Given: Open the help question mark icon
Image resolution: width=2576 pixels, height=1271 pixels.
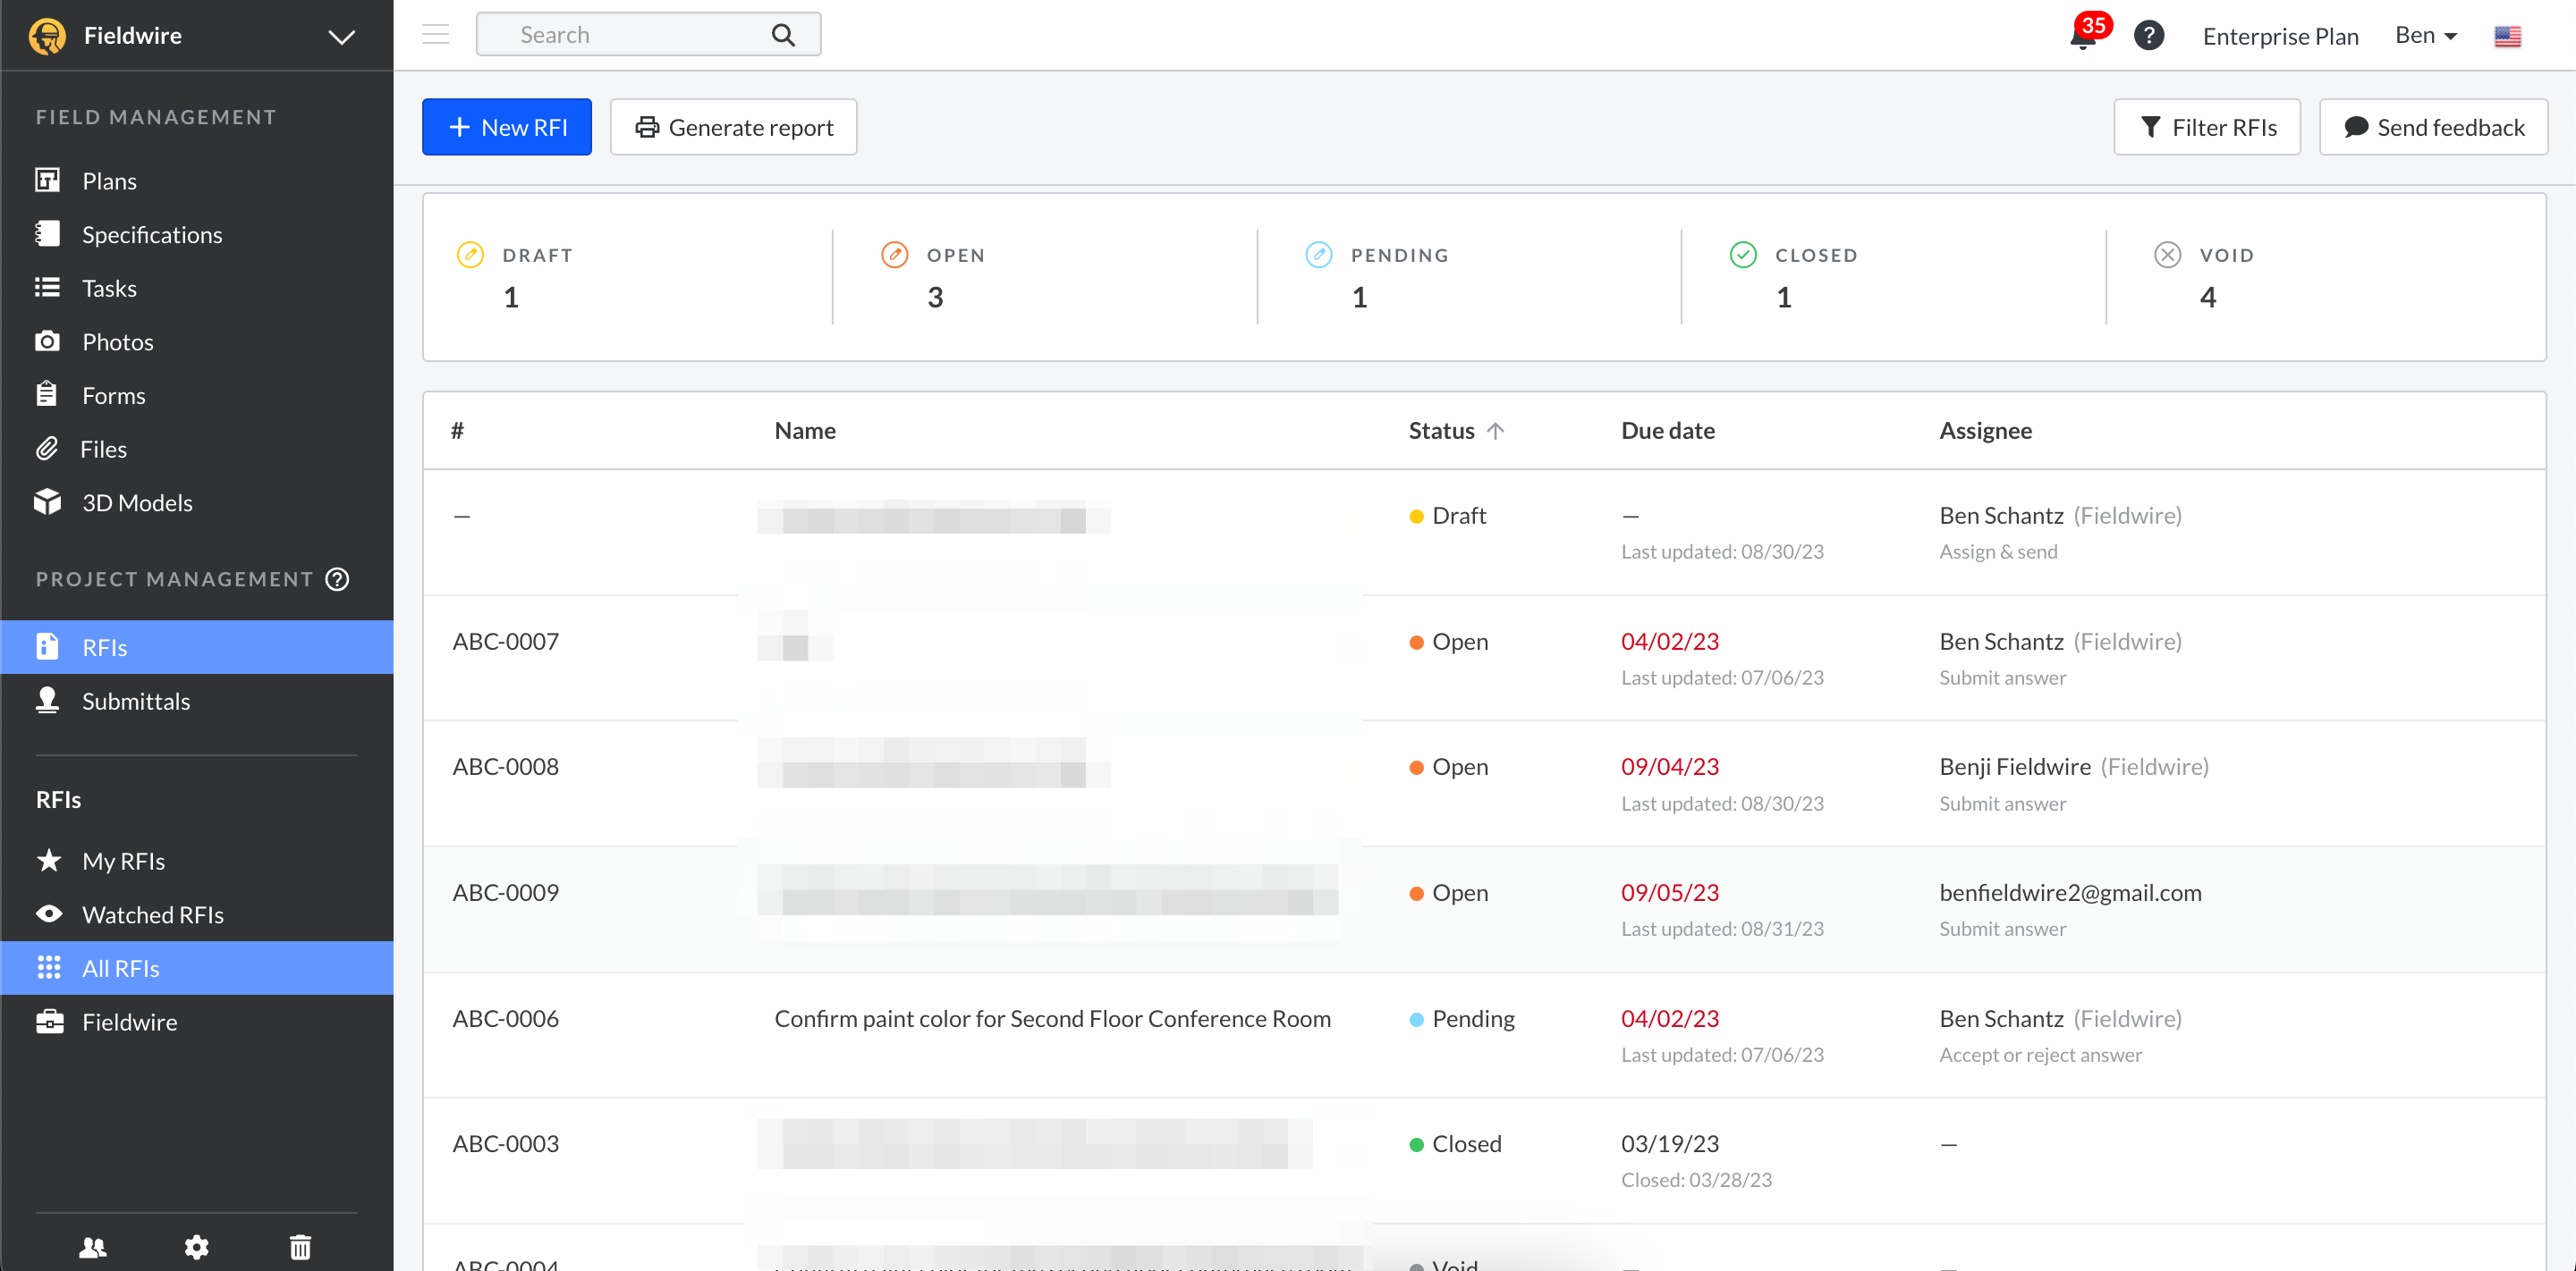Looking at the screenshot, I should (x=2148, y=36).
